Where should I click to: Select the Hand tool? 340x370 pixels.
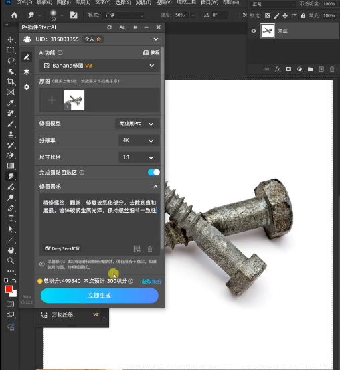pyautogui.click(x=11, y=250)
